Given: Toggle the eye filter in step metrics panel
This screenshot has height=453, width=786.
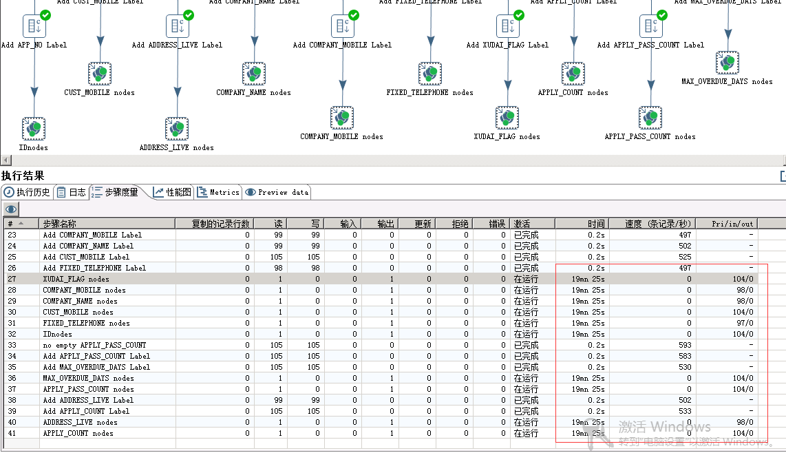Looking at the screenshot, I should pos(10,209).
